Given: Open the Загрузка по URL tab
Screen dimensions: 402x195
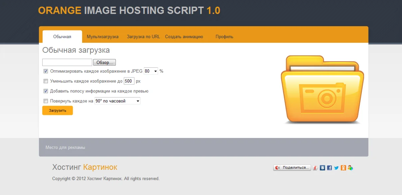Looking at the screenshot, I should pyautogui.click(x=143, y=37).
